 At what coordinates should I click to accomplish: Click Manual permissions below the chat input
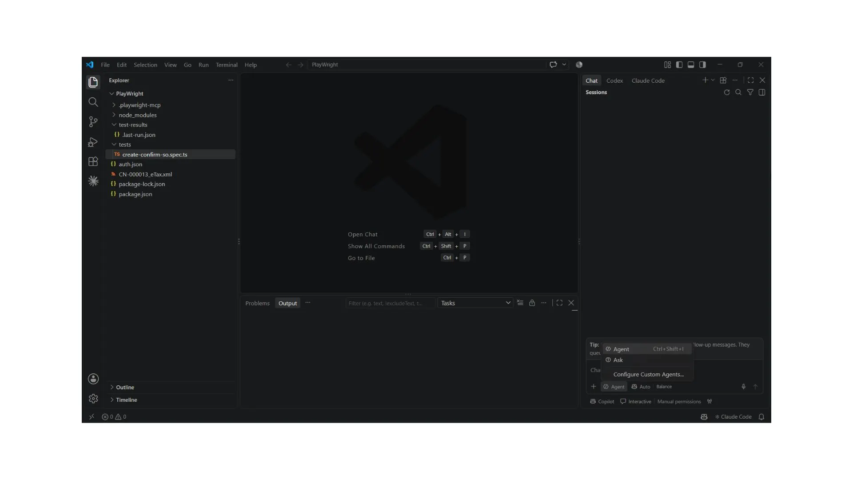[679, 402]
